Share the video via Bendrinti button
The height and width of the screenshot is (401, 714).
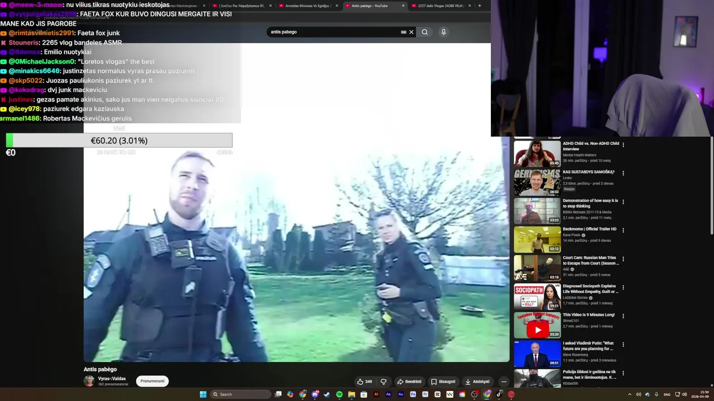pyautogui.click(x=409, y=382)
